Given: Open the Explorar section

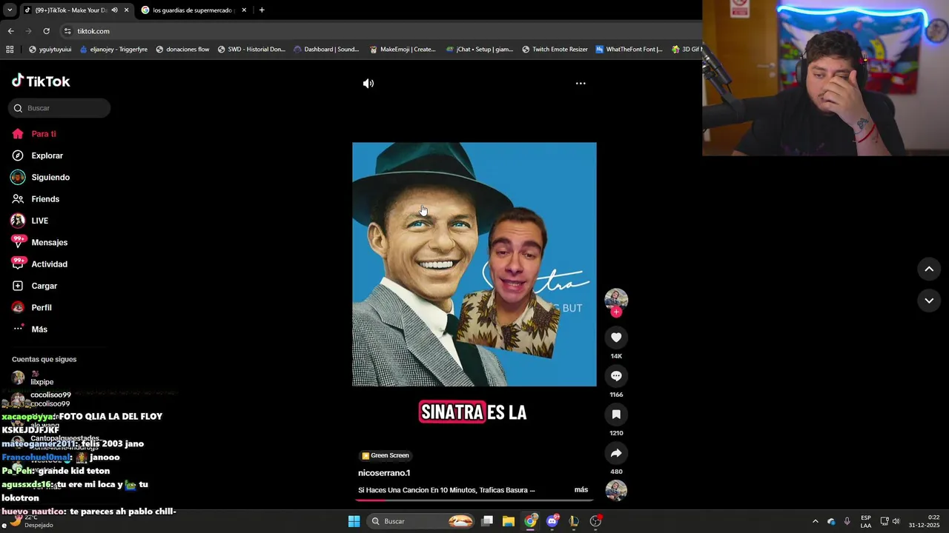Looking at the screenshot, I should coord(47,155).
